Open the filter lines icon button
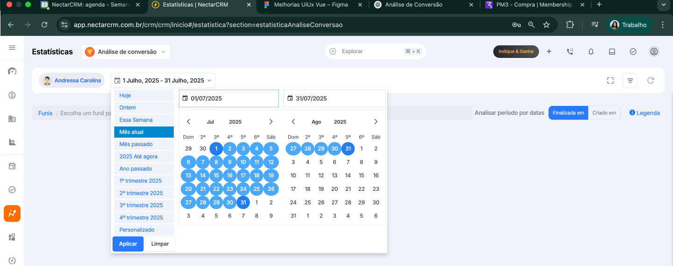The width and height of the screenshot is (673, 266). pos(630,81)
